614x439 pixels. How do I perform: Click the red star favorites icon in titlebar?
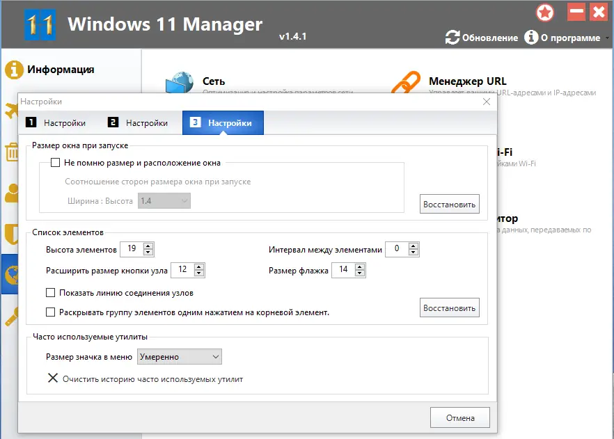click(x=545, y=12)
